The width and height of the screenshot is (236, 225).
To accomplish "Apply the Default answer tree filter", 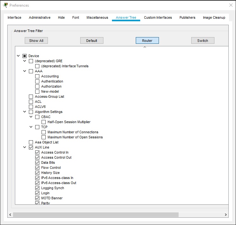I will coord(92,41).
